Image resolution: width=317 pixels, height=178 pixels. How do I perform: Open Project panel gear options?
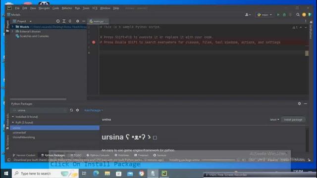tap(78, 21)
